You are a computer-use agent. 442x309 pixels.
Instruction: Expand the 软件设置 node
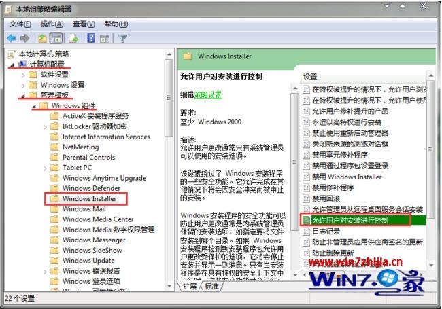coord(23,75)
